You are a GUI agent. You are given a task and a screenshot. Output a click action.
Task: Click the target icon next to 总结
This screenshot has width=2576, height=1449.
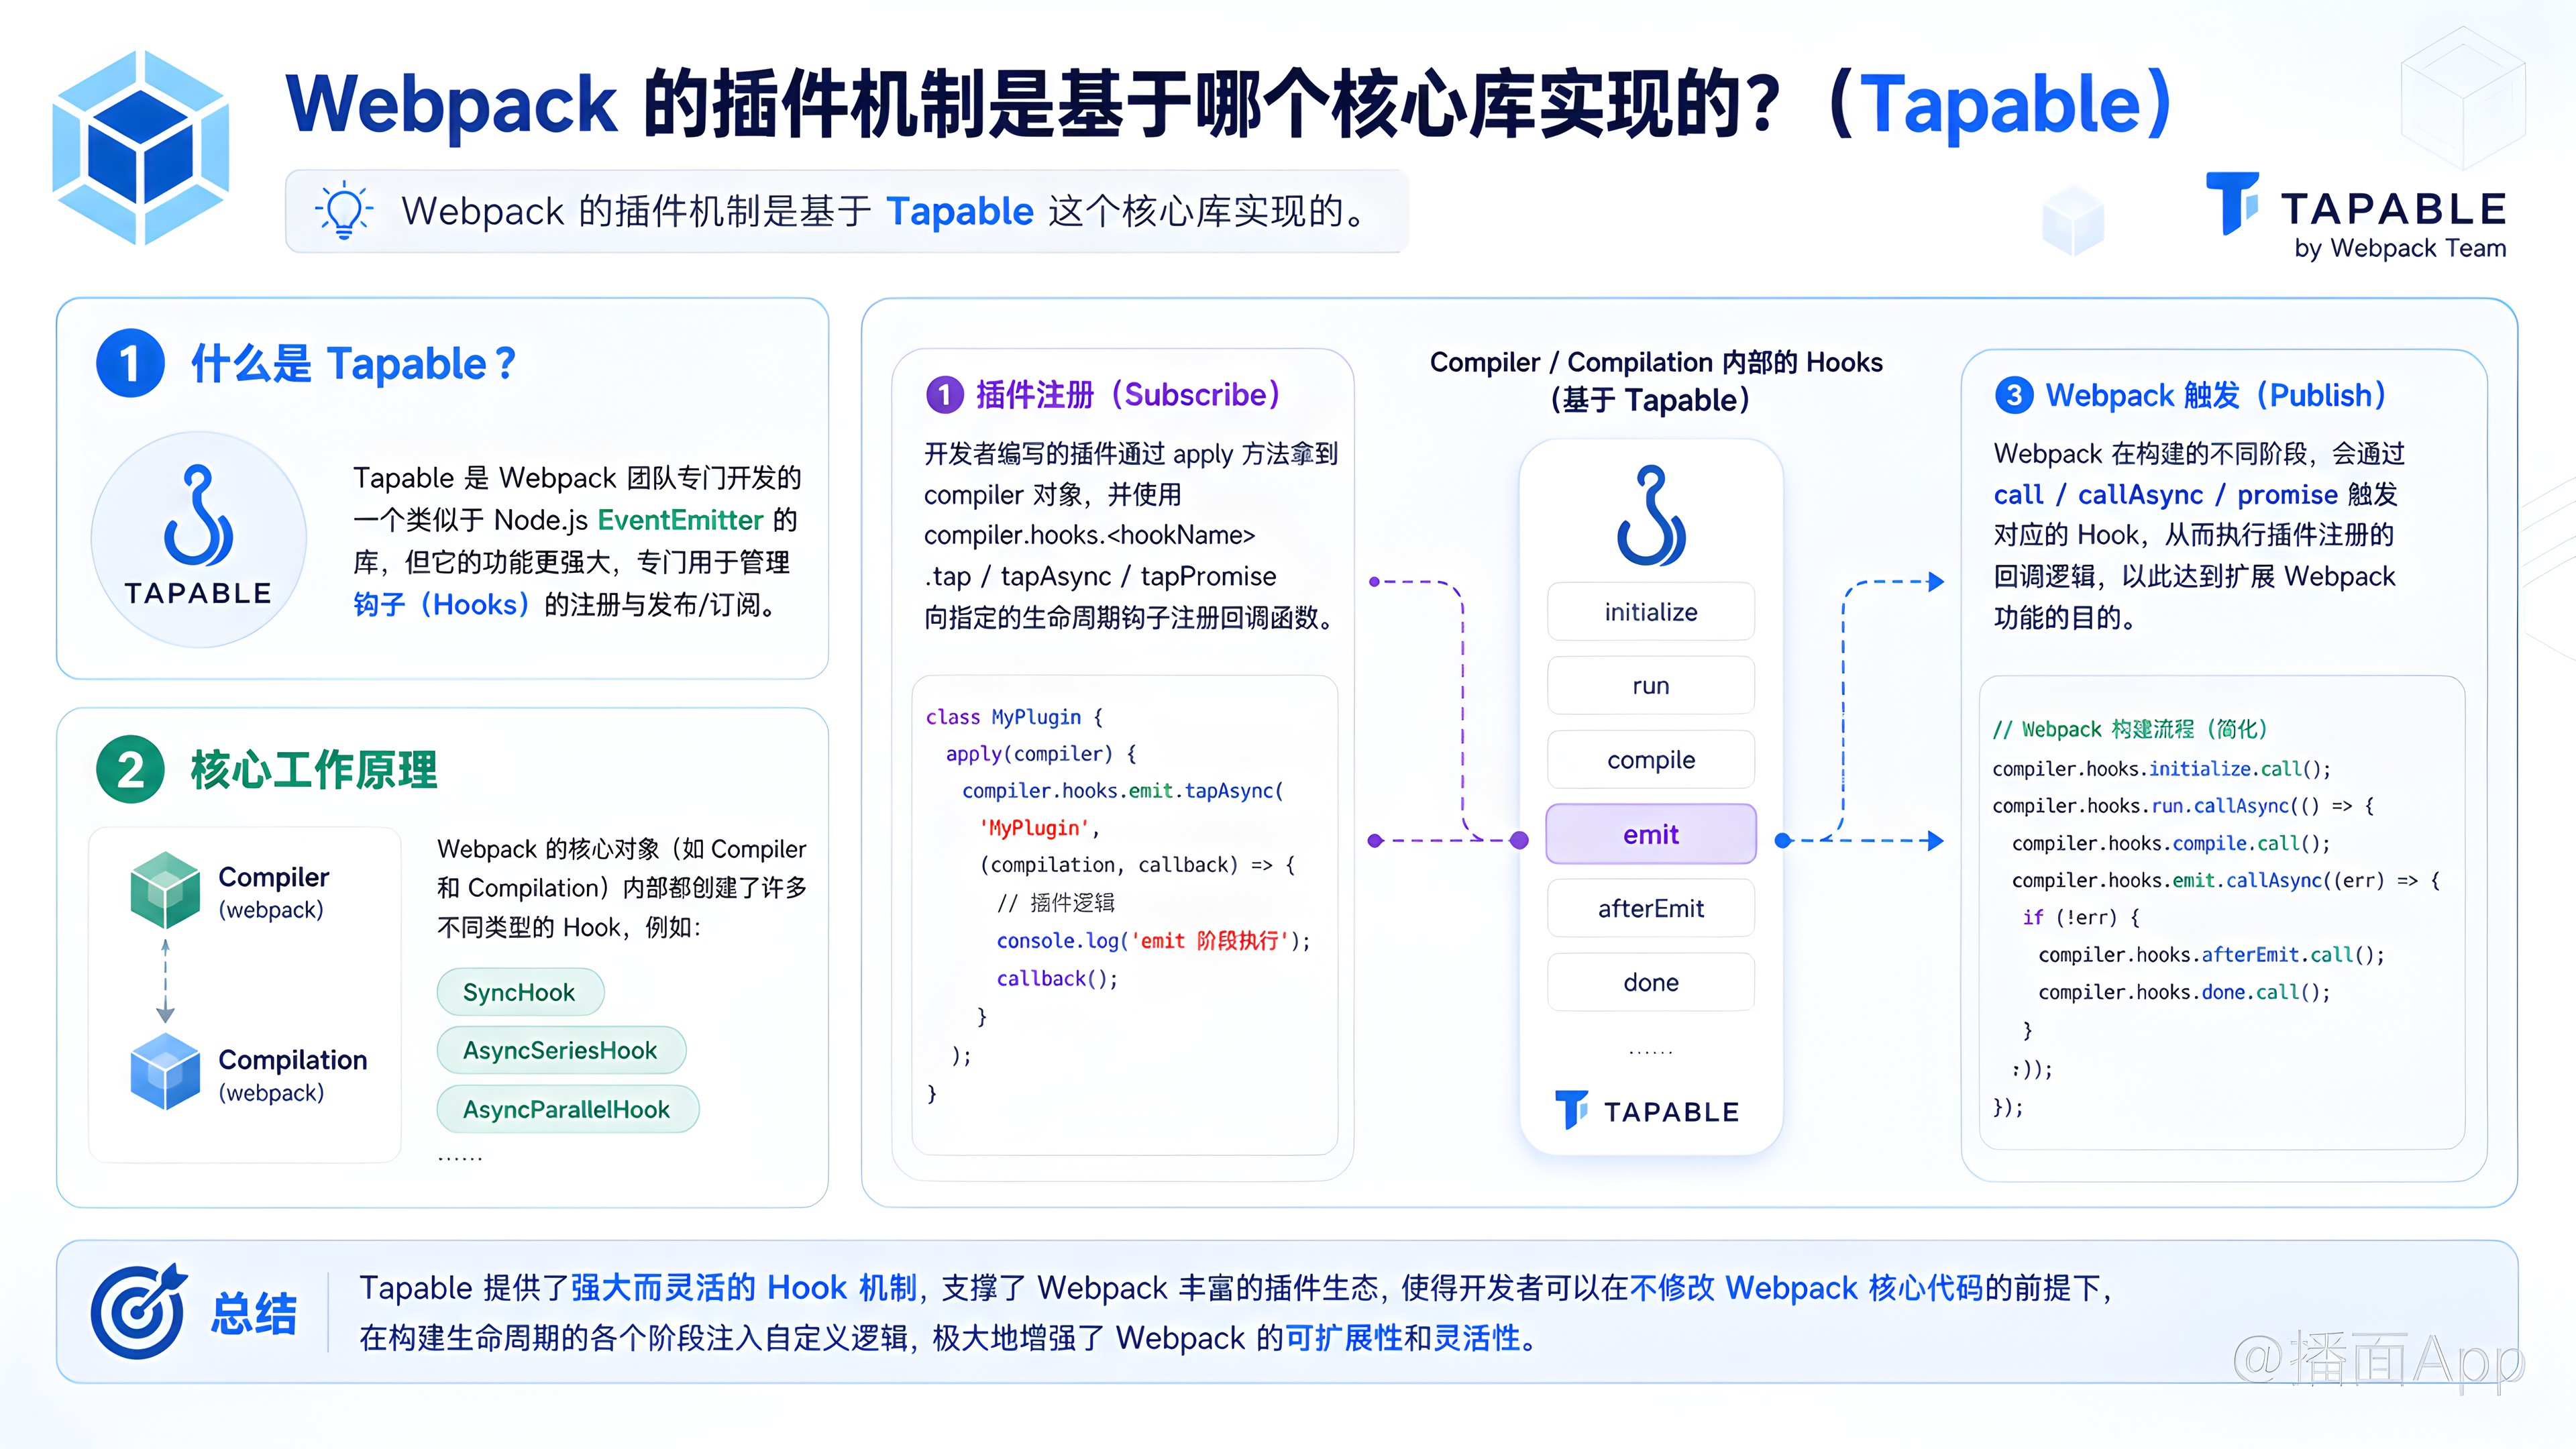139,1311
